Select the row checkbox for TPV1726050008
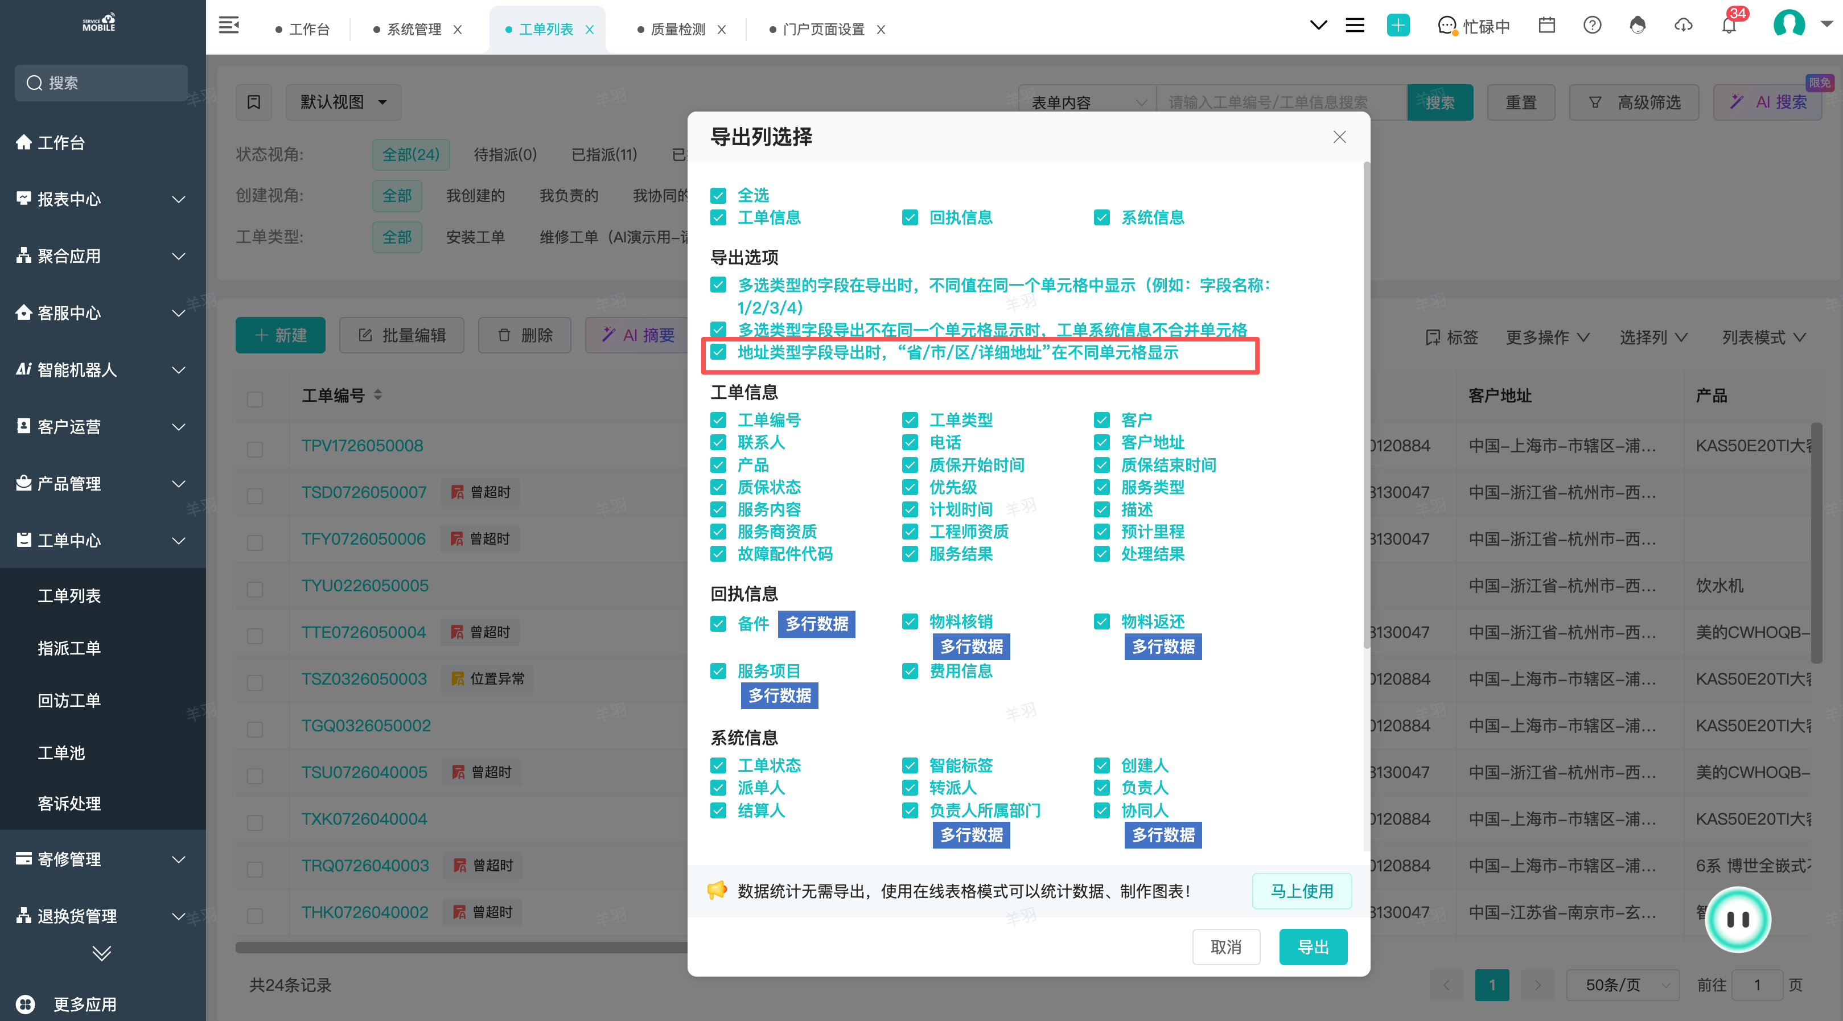Viewport: 1843px width, 1021px height. coord(254,448)
